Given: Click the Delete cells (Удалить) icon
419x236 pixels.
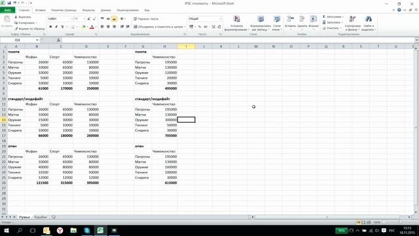Looking at the screenshot, I should (x=302, y=19).
